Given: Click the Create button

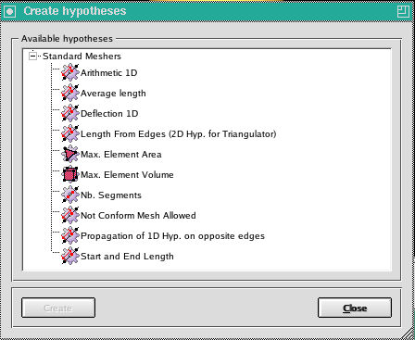Looking at the screenshot, I should [58, 308].
